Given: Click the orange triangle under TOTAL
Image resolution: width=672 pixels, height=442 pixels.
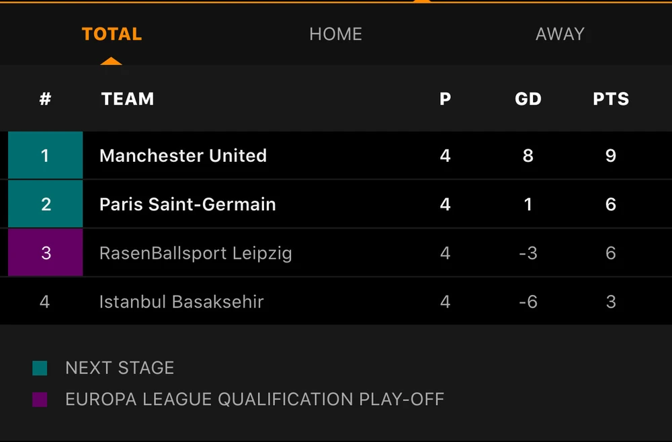Looking at the screenshot, I should pos(111,61).
